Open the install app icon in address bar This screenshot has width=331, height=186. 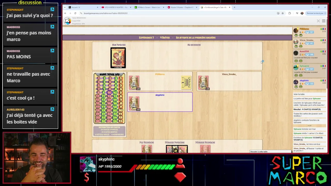[278, 13]
